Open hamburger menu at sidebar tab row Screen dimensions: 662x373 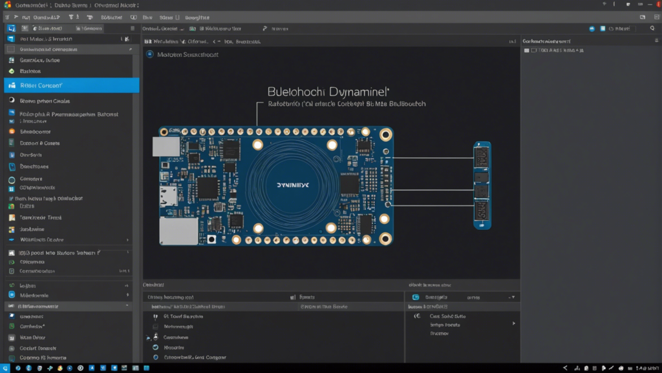[133, 28]
